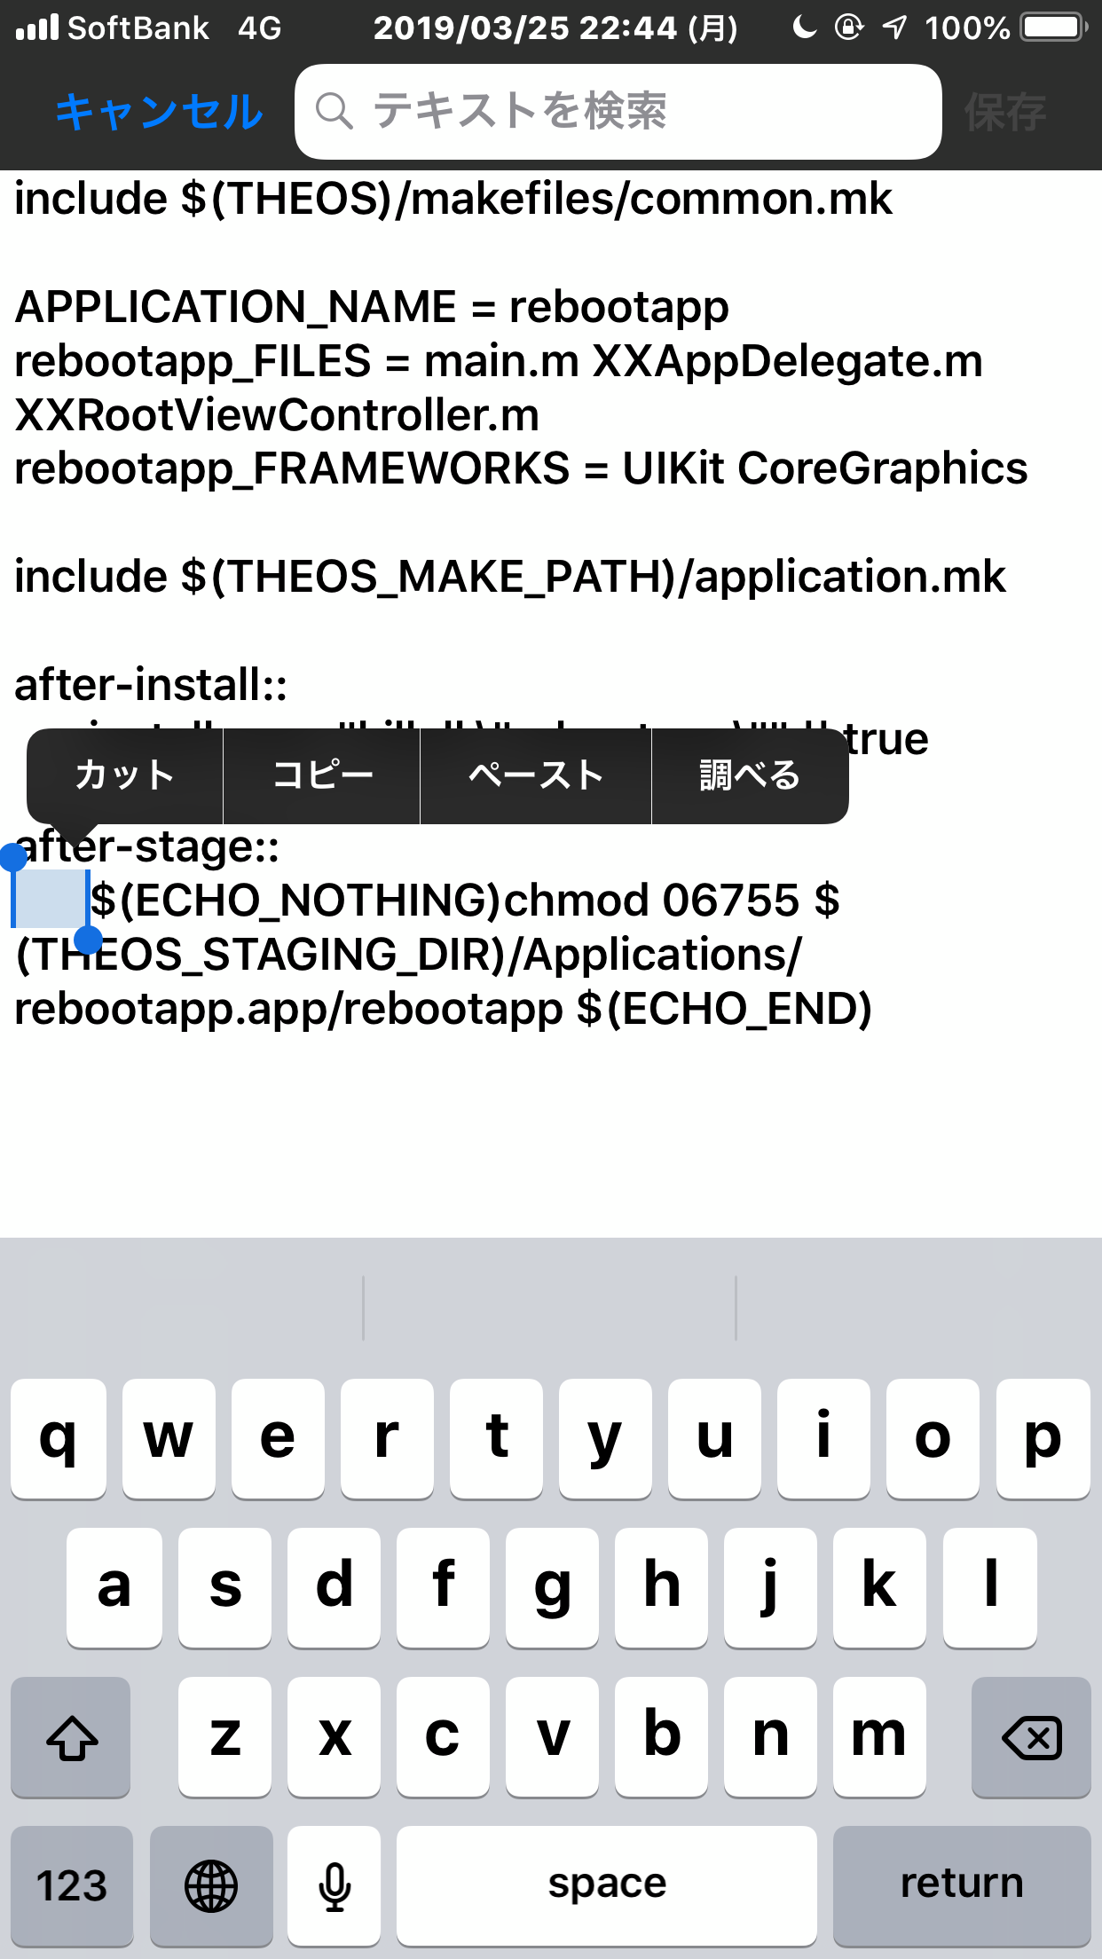Tap the j key
Viewport: 1102px width, 1959px height.
click(x=770, y=1588)
